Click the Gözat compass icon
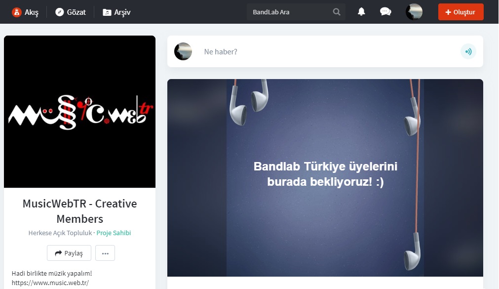This screenshot has height=289, width=499. (60, 12)
